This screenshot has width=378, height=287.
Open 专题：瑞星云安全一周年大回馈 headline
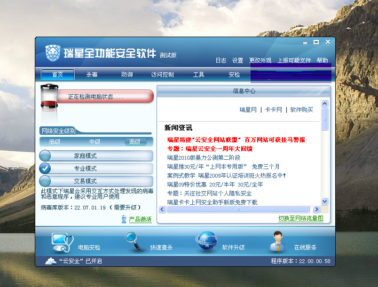point(210,149)
